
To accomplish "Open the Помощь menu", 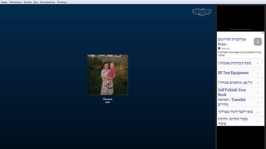I will (x=62, y=2).
